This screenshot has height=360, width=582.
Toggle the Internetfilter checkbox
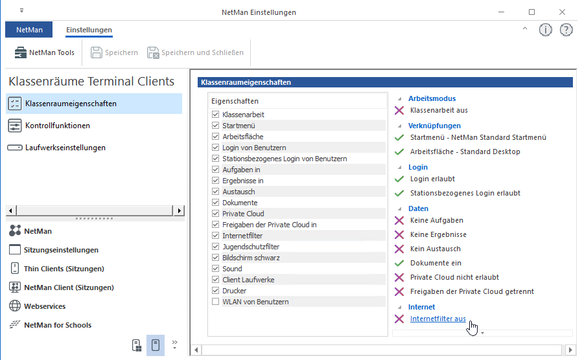pos(215,236)
